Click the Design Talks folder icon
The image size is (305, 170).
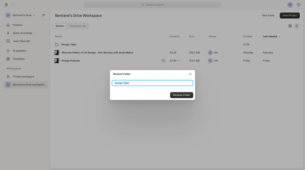(56, 44)
